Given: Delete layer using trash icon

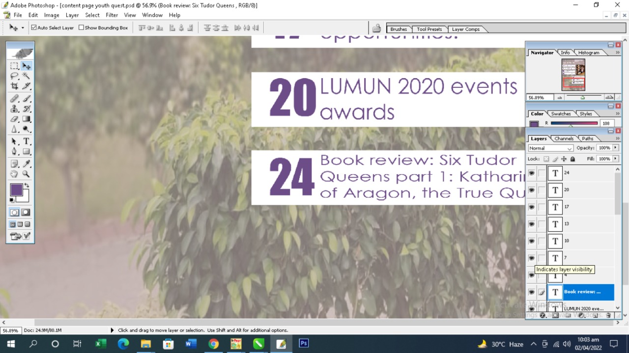Looking at the screenshot, I should [608, 315].
